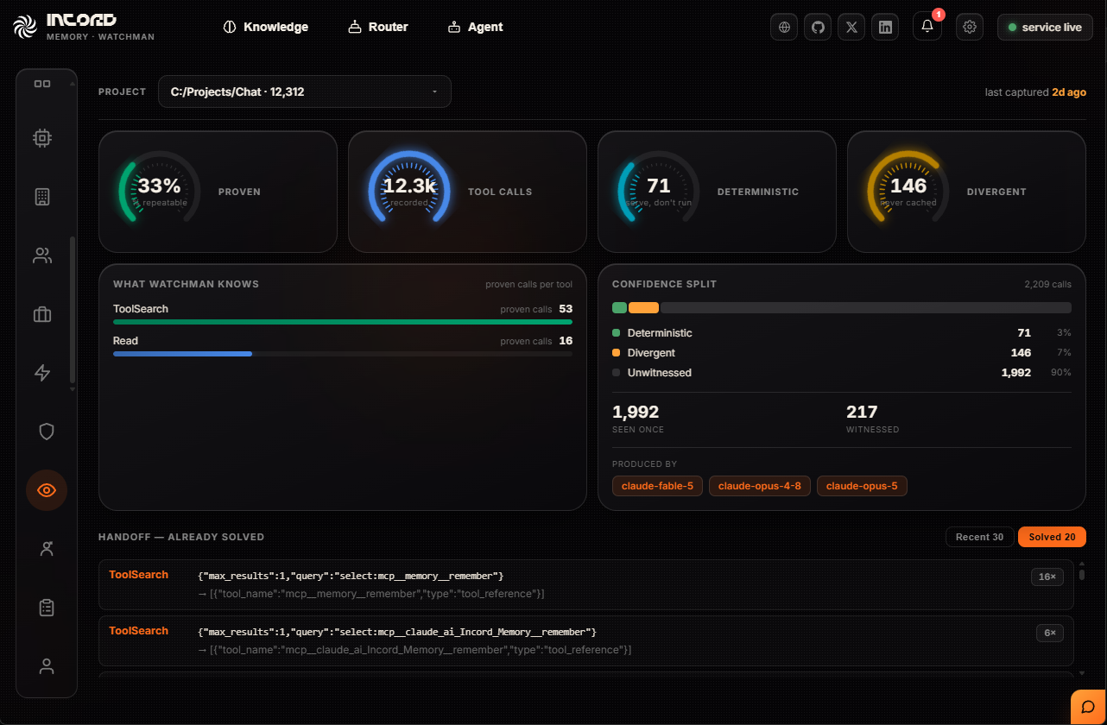Expand the project dropdown C:/Projects/Chat

[x=305, y=91]
